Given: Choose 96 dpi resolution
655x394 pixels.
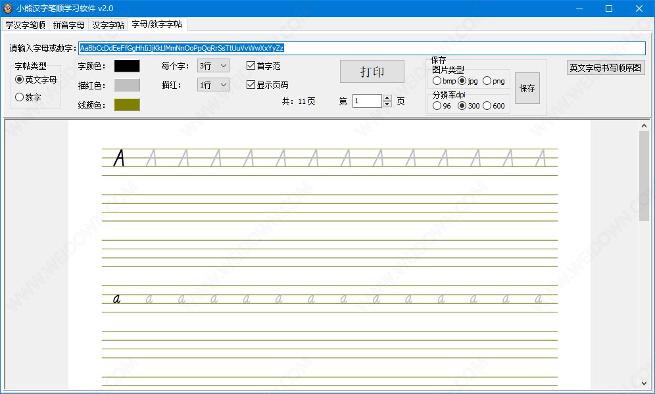Looking at the screenshot, I should point(442,106).
